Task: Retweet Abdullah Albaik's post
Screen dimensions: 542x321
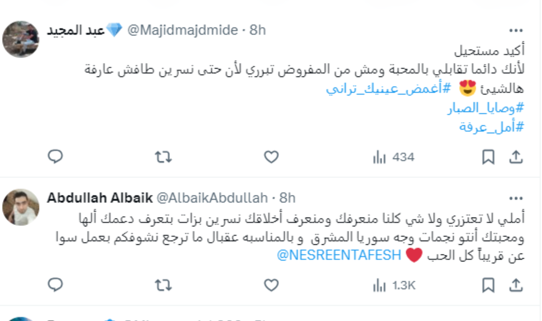Action: [163, 285]
